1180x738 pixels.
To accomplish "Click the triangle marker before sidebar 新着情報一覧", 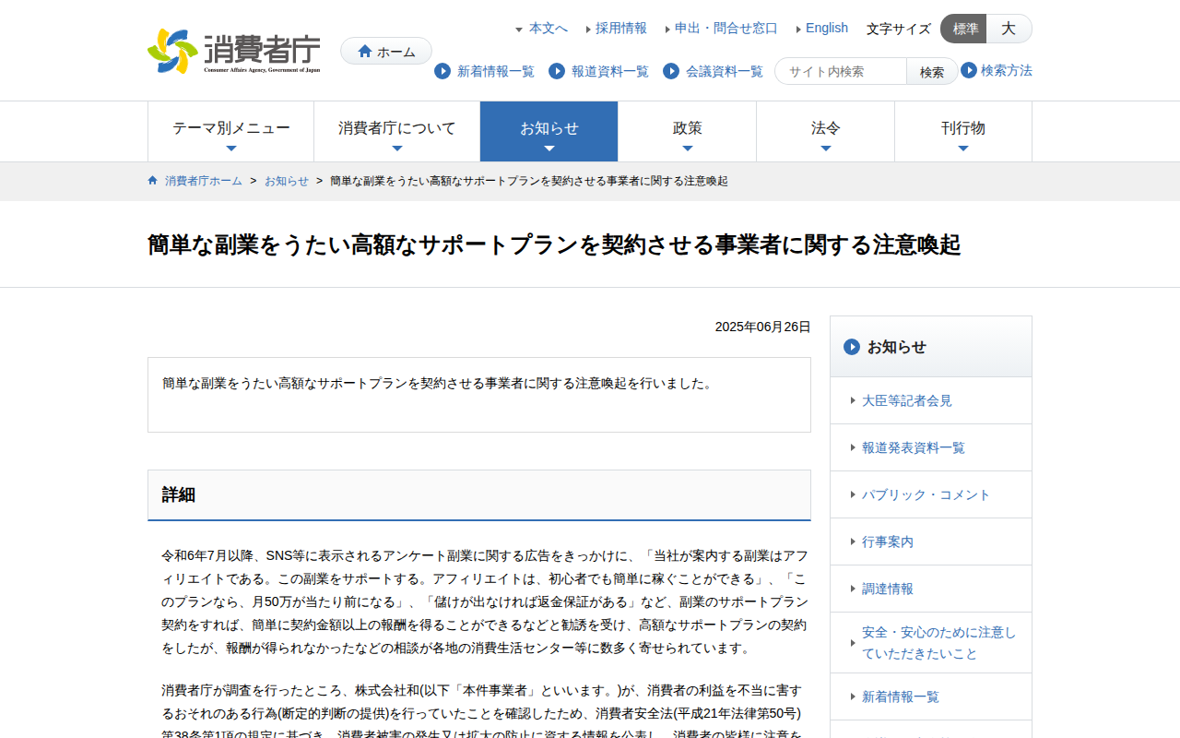I will (853, 696).
